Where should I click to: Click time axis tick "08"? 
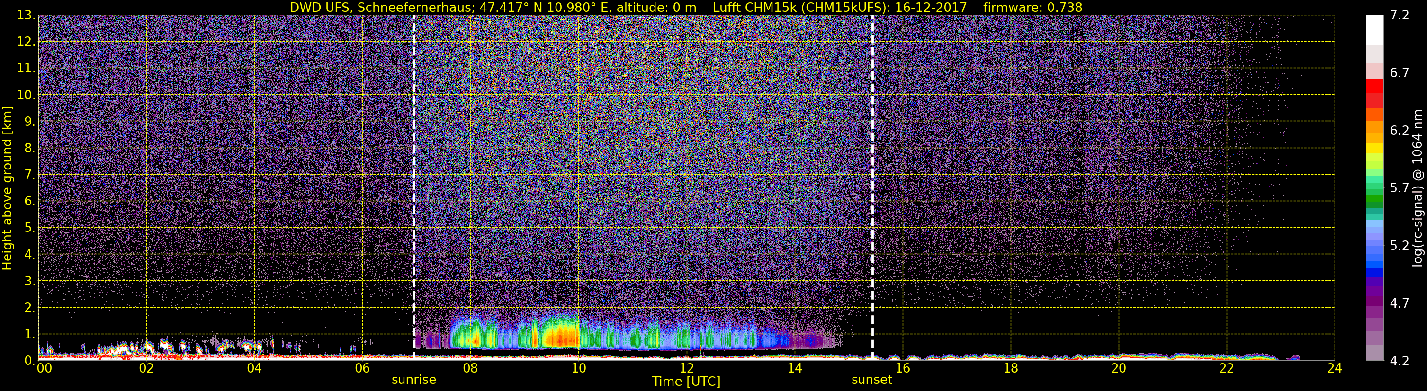(x=470, y=368)
